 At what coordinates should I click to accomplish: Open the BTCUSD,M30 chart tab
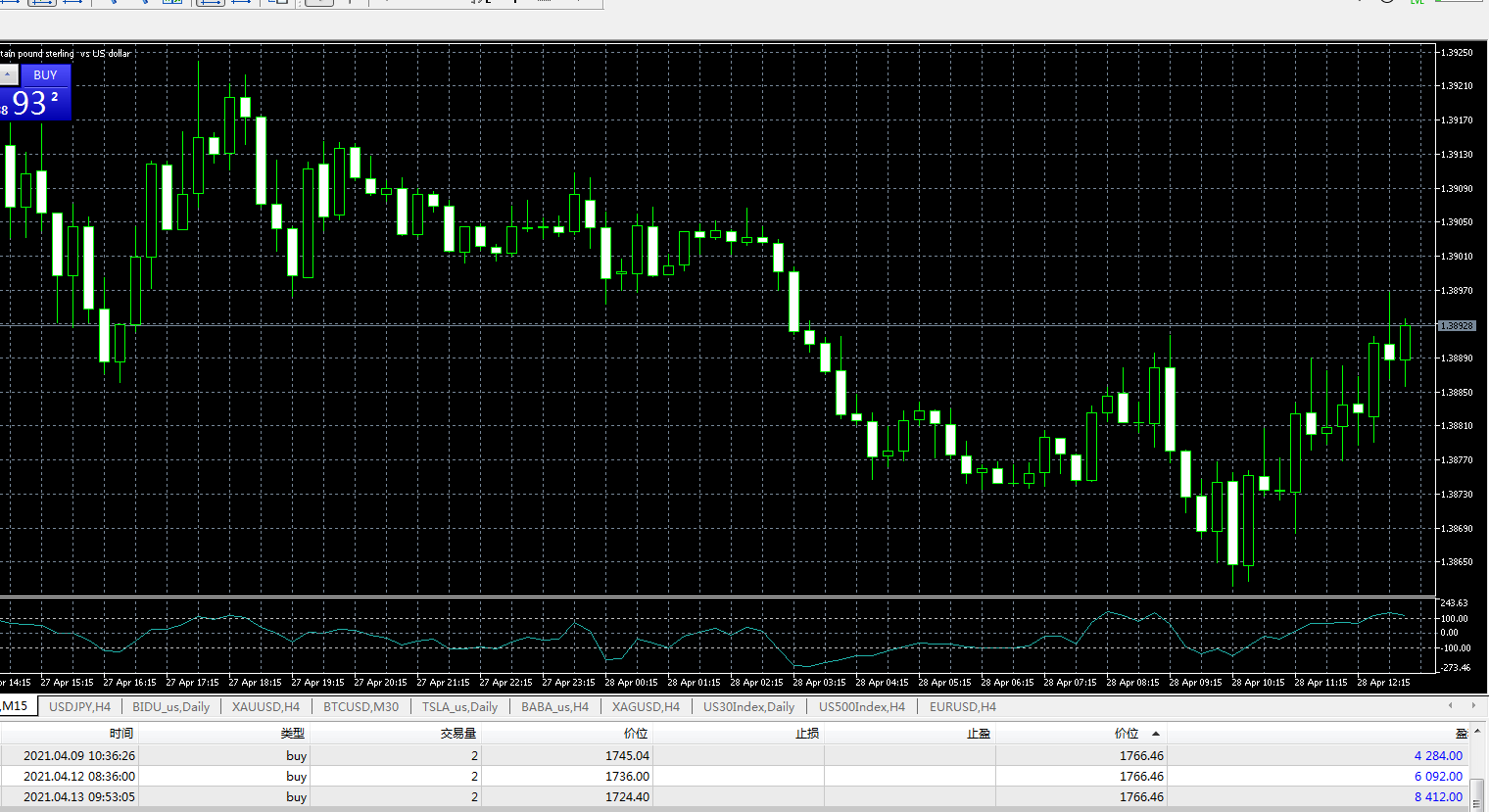click(x=361, y=707)
